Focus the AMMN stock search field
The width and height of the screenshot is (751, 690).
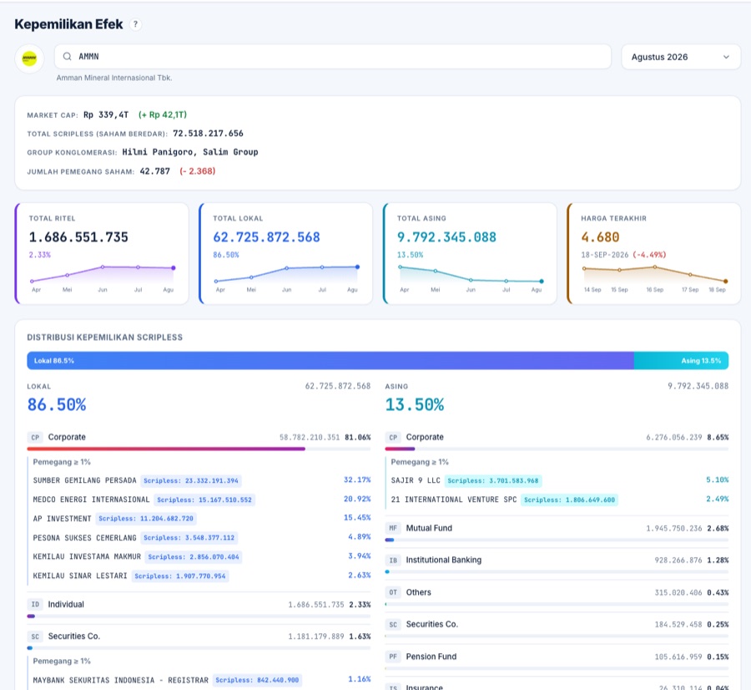[333, 57]
